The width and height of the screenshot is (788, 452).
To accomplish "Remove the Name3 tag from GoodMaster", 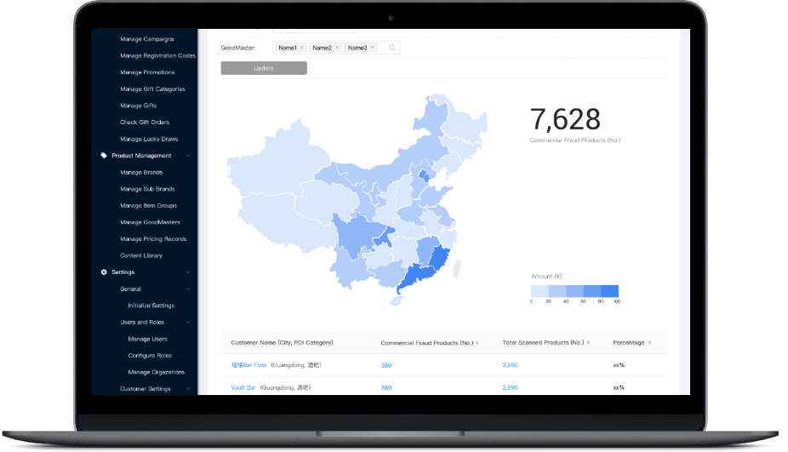I will 373,48.
